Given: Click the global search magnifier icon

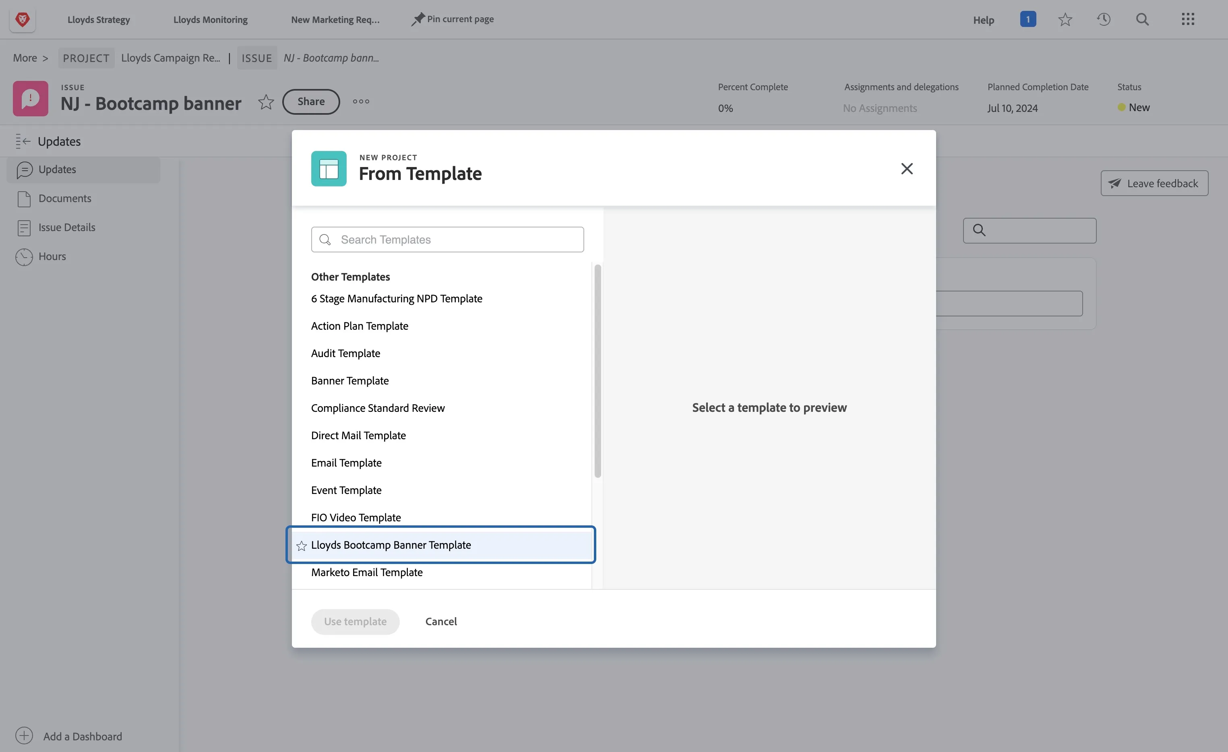Looking at the screenshot, I should [1142, 19].
